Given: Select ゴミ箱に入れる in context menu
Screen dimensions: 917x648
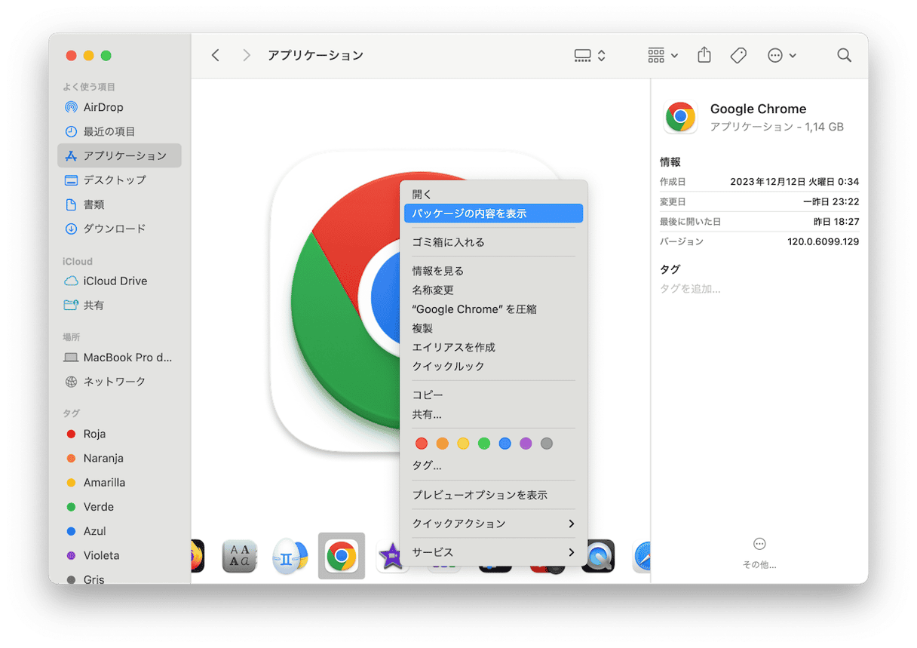Looking at the screenshot, I should pyautogui.click(x=448, y=242).
